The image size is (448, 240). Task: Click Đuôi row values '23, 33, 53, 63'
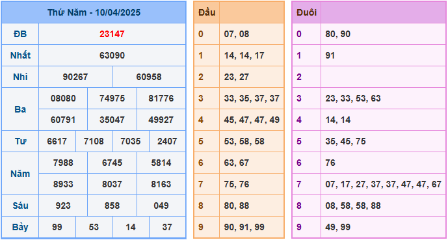353,98
